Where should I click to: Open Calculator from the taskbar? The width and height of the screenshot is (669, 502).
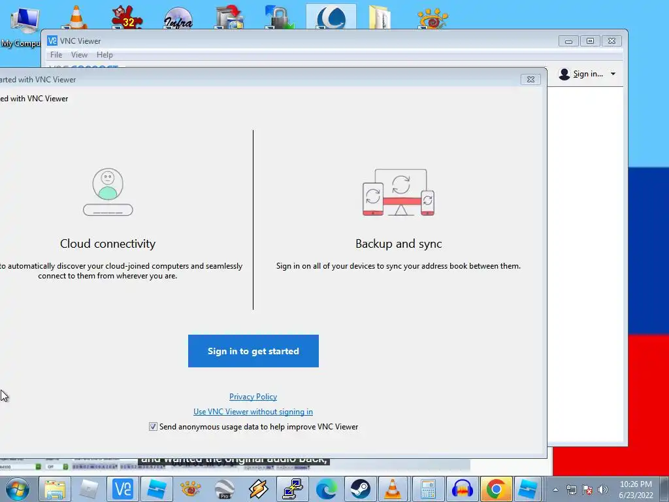click(x=428, y=489)
